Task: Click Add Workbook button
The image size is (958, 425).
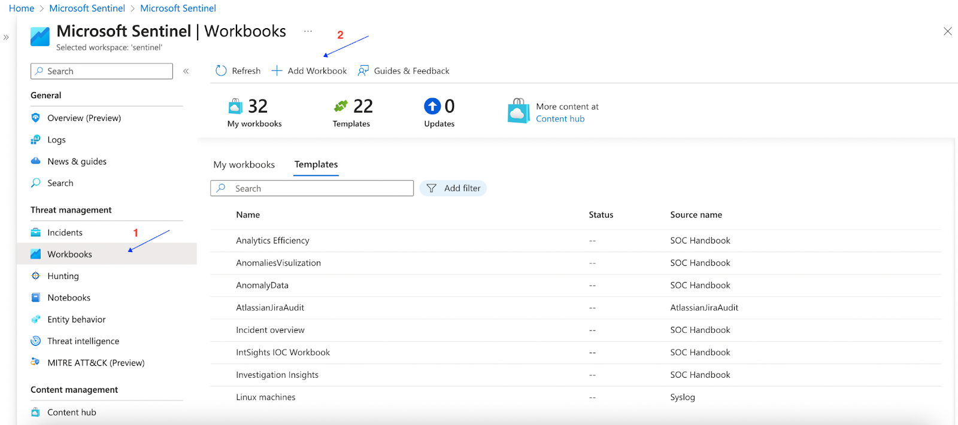Action: tap(309, 71)
